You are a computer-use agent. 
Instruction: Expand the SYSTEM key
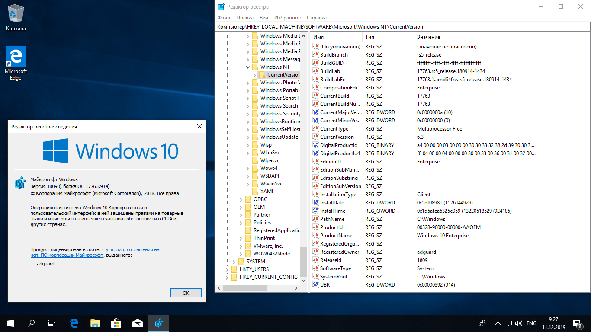[x=234, y=262]
